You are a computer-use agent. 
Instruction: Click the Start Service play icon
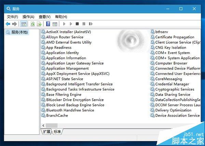tap(64, 24)
